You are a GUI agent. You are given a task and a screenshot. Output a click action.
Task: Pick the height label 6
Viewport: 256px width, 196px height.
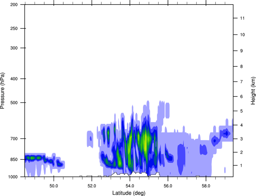click(242, 96)
